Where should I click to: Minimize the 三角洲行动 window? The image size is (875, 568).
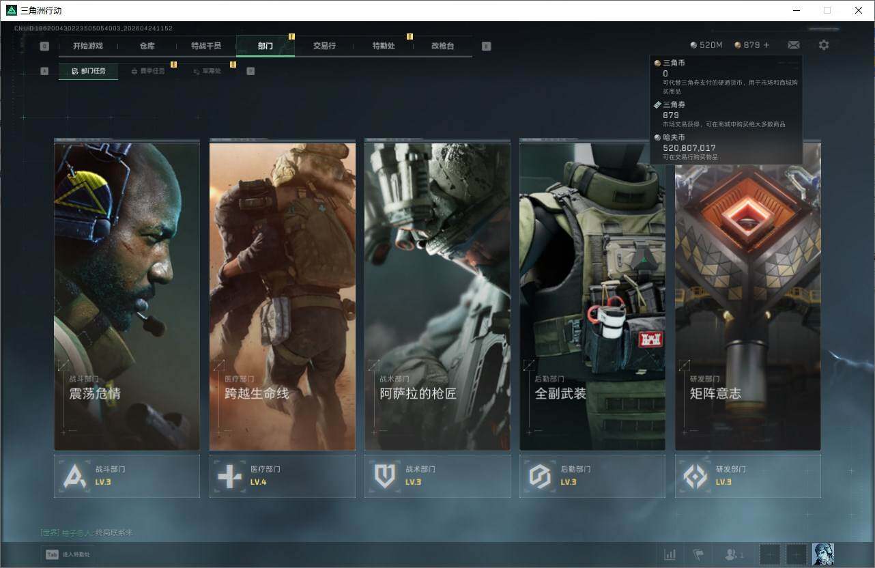click(796, 10)
